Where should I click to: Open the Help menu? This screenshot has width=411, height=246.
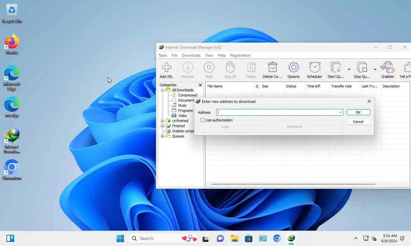point(222,55)
